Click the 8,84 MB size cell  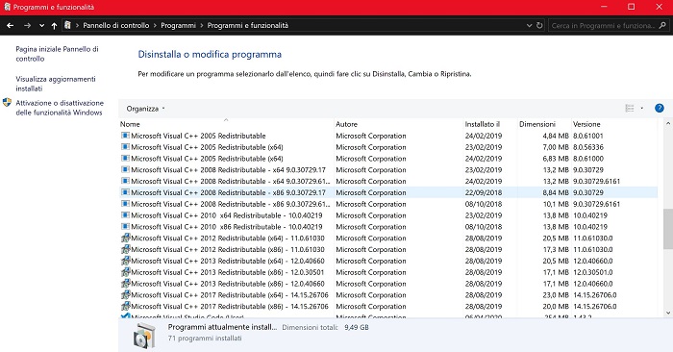pos(556,192)
